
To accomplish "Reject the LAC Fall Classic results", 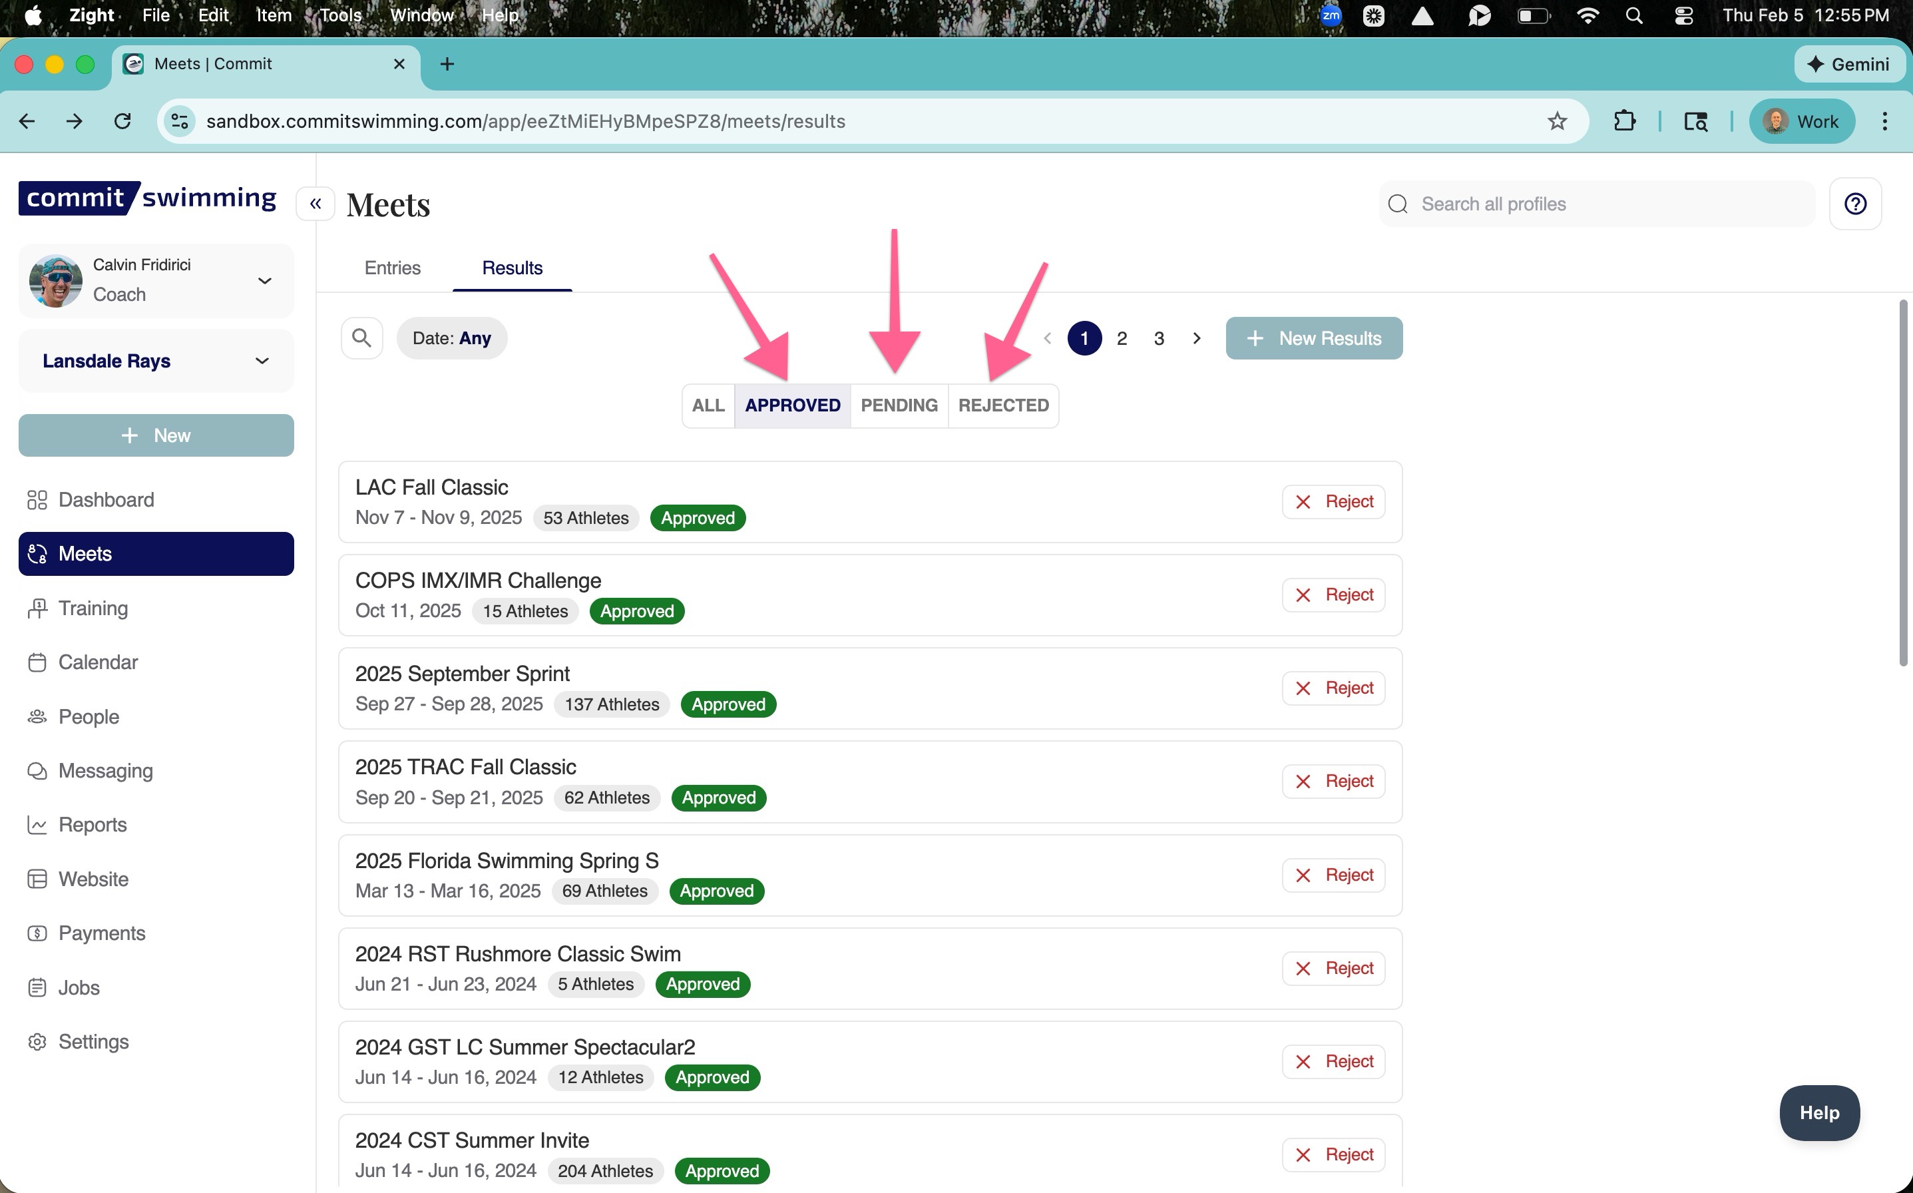I will tap(1333, 502).
